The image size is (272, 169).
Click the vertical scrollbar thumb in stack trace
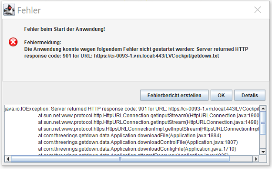[263, 123]
